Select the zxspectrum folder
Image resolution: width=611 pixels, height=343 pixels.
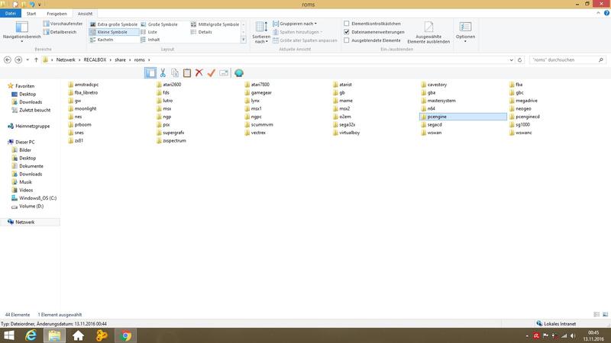pyautogui.click(x=171, y=141)
